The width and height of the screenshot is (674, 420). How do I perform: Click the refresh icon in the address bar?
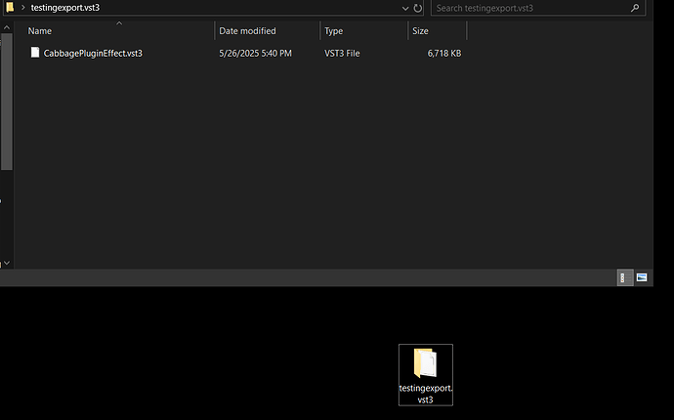click(x=418, y=8)
